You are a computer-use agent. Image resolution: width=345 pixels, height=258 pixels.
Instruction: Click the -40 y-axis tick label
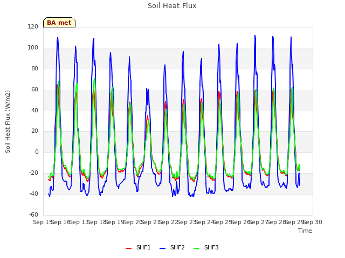[33, 193]
